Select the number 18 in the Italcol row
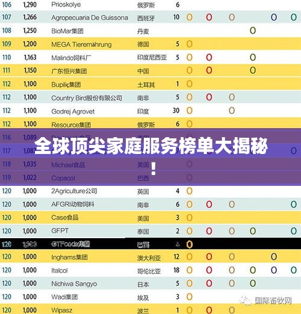 [176, 270]
